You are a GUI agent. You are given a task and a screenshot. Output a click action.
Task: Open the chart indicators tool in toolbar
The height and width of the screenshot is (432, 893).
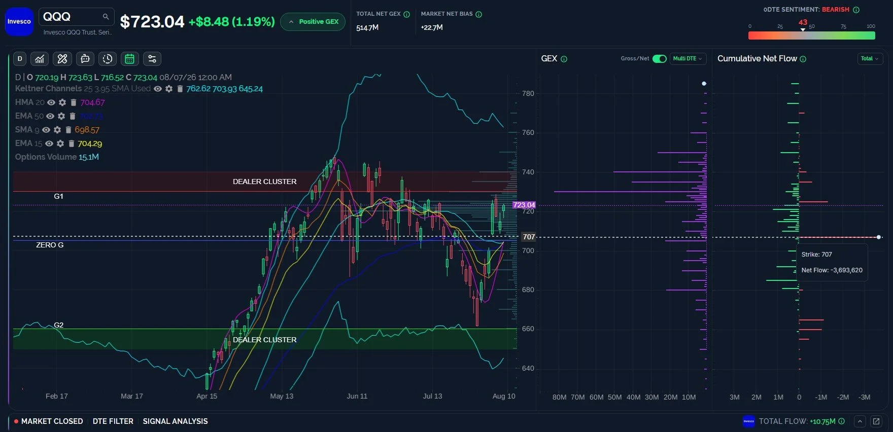pos(40,59)
